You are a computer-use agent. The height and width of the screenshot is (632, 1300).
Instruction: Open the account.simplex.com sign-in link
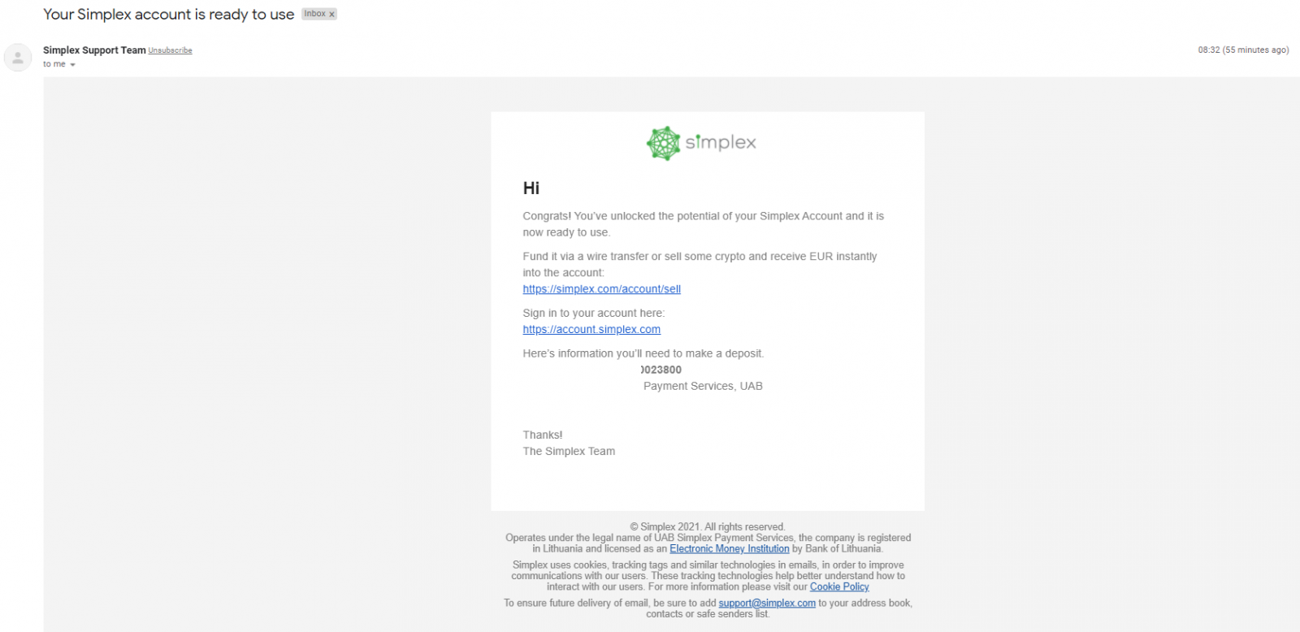tap(591, 330)
